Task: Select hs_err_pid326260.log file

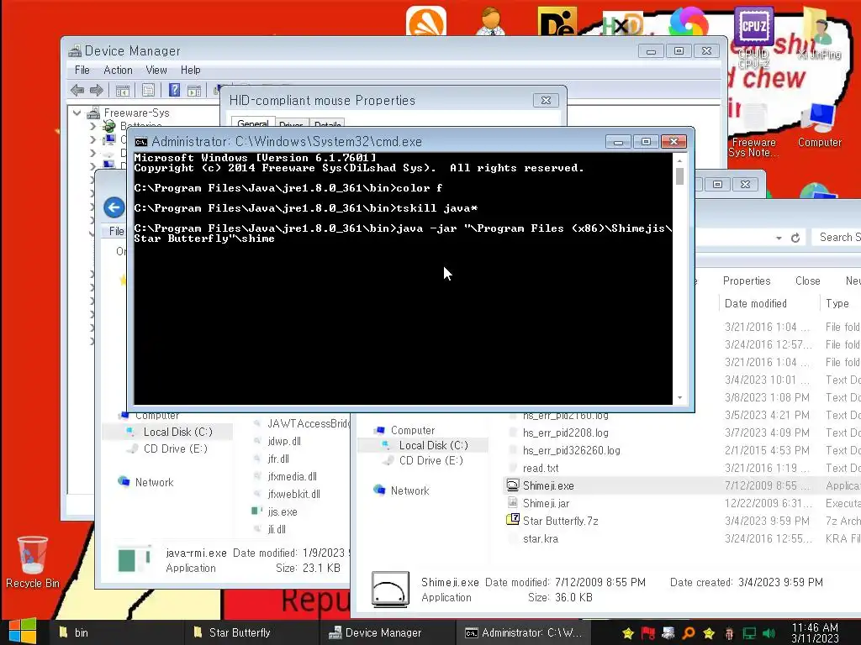Action: pos(571,450)
